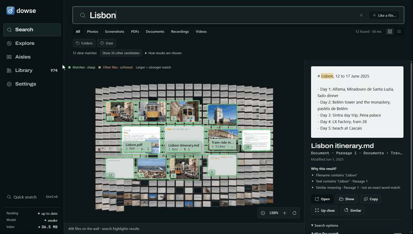Click the Library count '974'
This screenshot has height=234, width=413.
tap(54, 70)
